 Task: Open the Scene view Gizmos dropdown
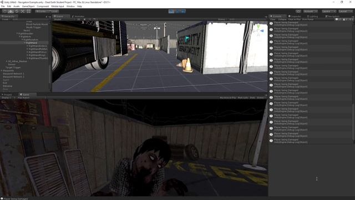click(x=222, y=19)
